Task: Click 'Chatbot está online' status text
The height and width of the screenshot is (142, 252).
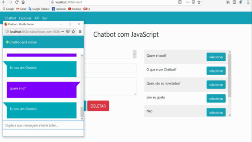Action: point(23,42)
